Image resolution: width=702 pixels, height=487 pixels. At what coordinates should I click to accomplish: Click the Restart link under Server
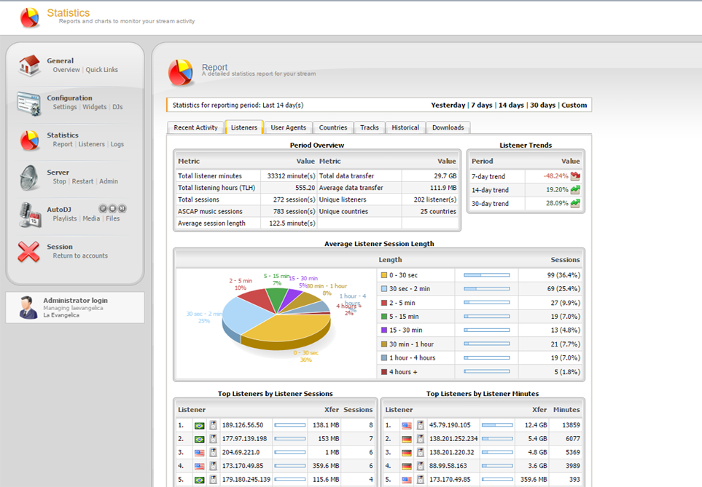[x=82, y=181]
